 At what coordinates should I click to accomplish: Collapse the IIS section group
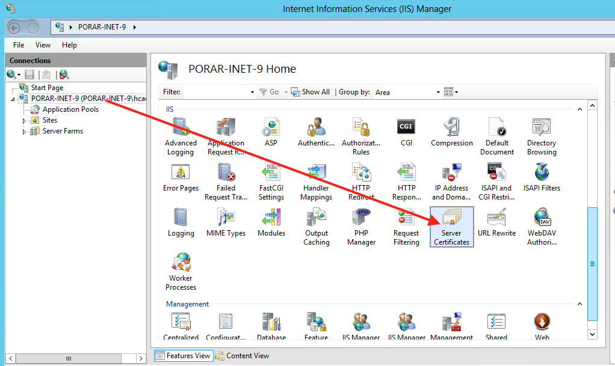(x=579, y=109)
